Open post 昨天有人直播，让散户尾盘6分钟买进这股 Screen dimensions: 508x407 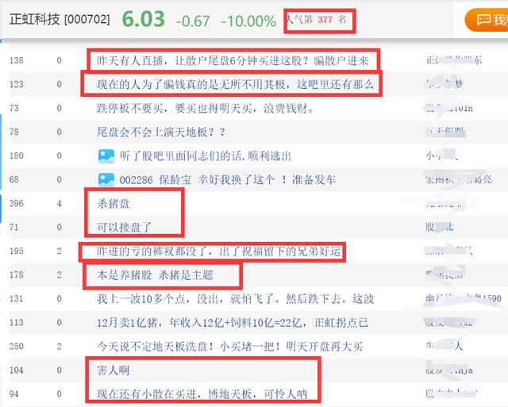coord(233,60)
